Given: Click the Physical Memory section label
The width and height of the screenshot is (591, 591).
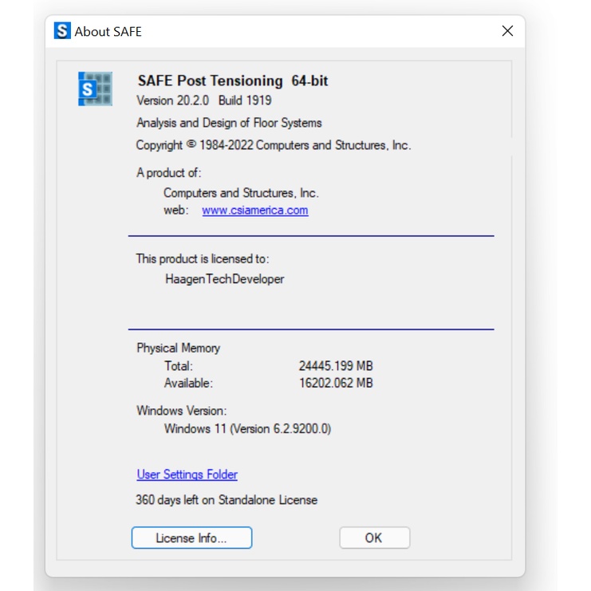Looking at the screenshot, I should [178, 348].
